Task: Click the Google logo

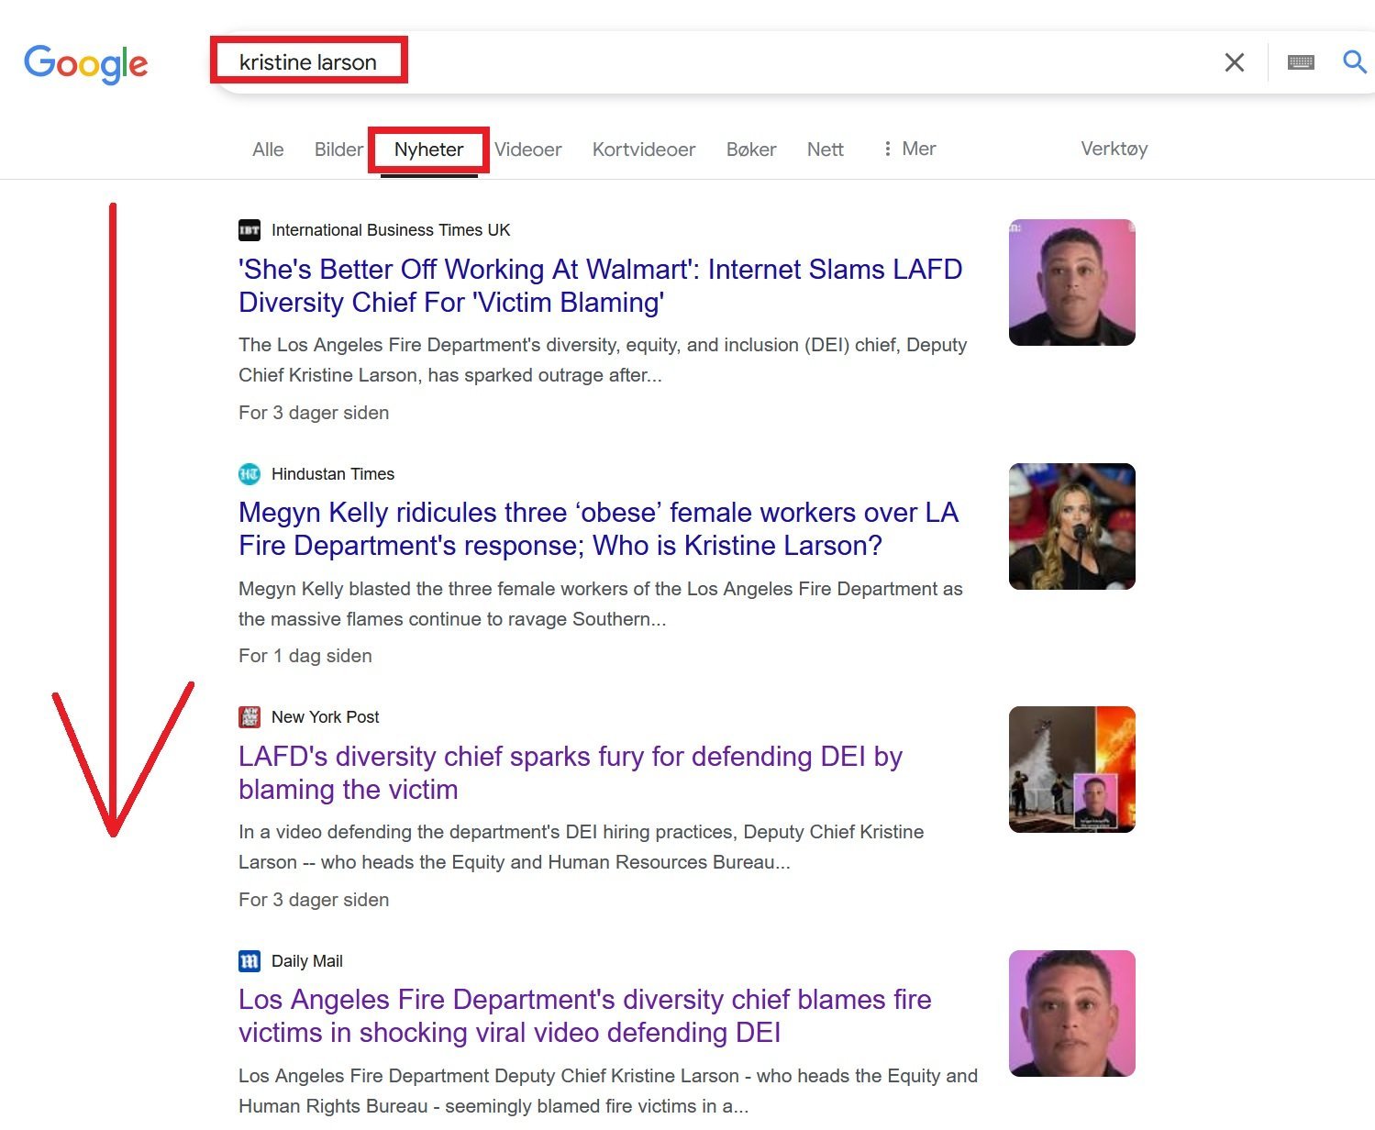Action: coord(86,63)
